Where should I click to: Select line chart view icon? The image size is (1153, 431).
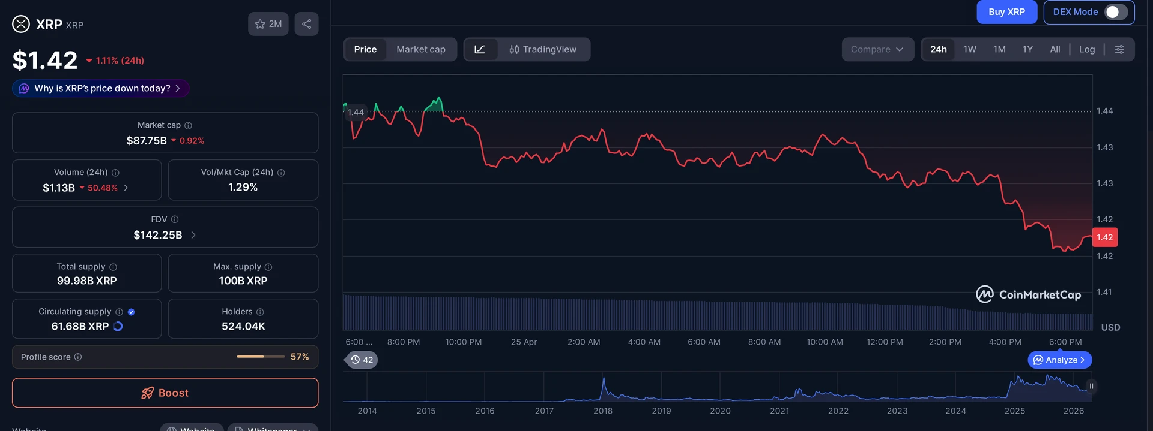(480, 49)
